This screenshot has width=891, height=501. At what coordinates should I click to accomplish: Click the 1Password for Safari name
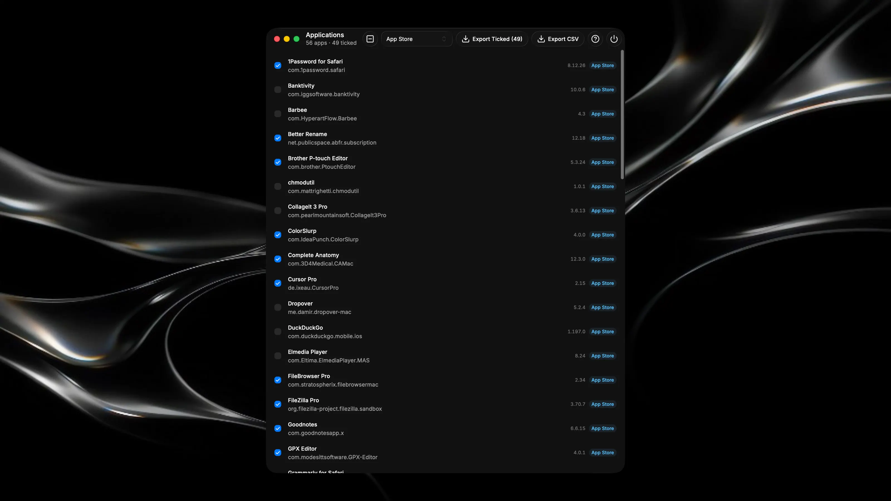click(x=315, y=61)
